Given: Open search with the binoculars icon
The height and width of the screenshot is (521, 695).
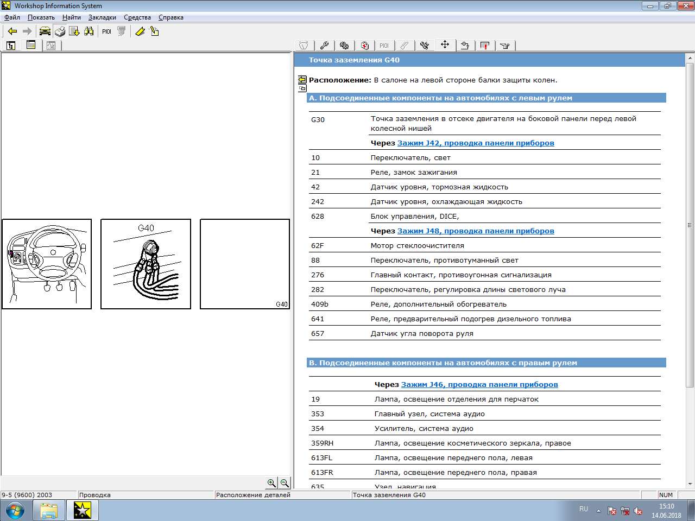Looking at the screenshot, I should pos(89,31).
